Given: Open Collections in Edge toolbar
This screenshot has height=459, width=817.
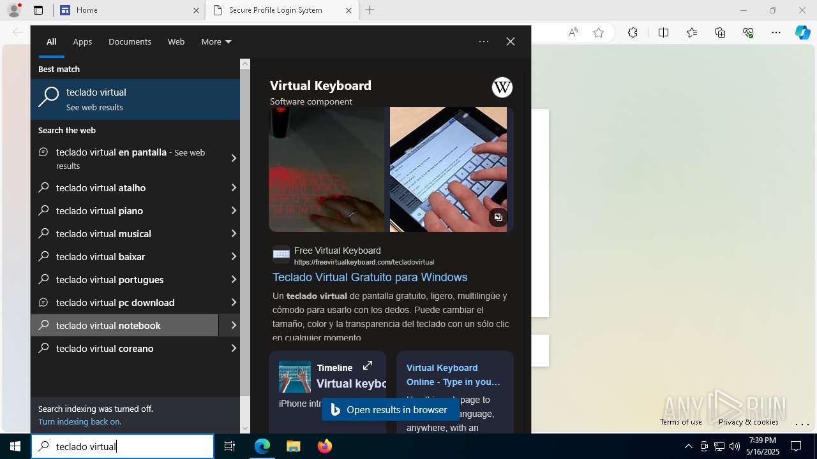Looking at the screenshot, I should click(720, 33).
